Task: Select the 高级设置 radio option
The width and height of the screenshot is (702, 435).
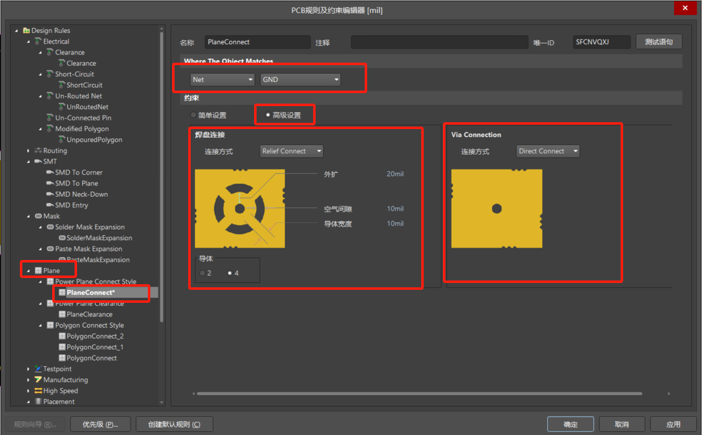Action: [268, 115]
